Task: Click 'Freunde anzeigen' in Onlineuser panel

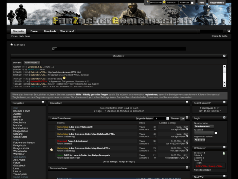Action: pyautogui.click(x=202, y=170)
